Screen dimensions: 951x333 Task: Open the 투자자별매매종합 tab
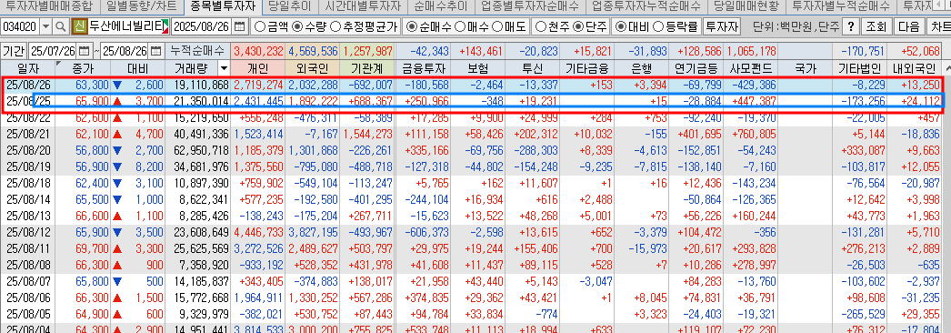[49, 6]
